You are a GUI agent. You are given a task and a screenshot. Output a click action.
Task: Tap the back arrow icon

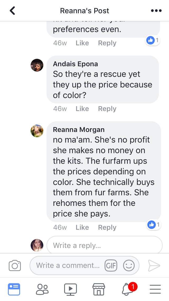click(x=12, y=11)
